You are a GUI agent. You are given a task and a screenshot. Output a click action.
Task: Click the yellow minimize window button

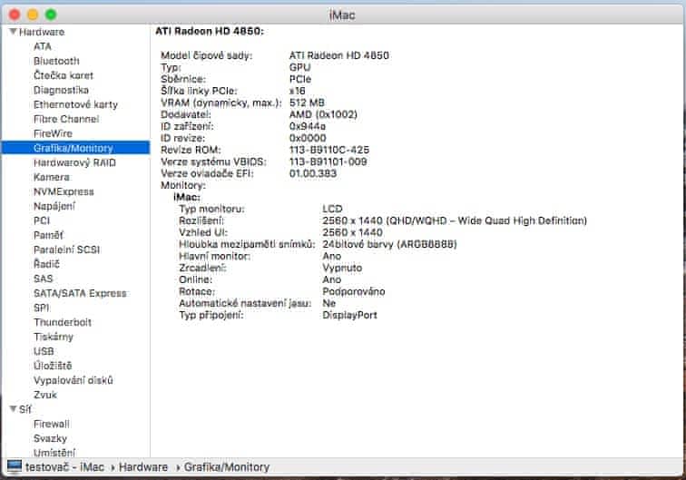[x=33, y=15]
